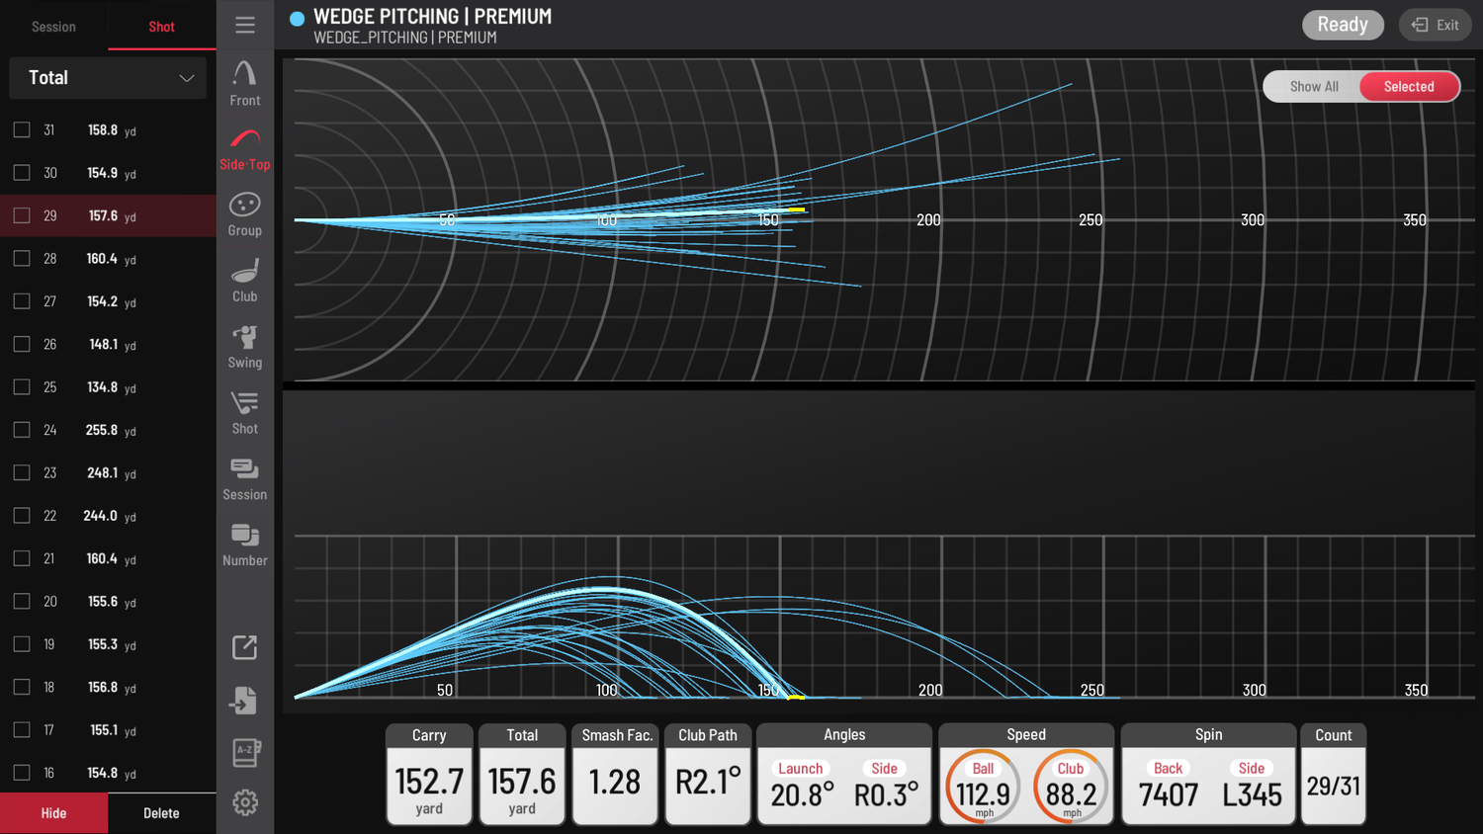Open the Shot view
1483x834 pixels.
click(245, 413)
